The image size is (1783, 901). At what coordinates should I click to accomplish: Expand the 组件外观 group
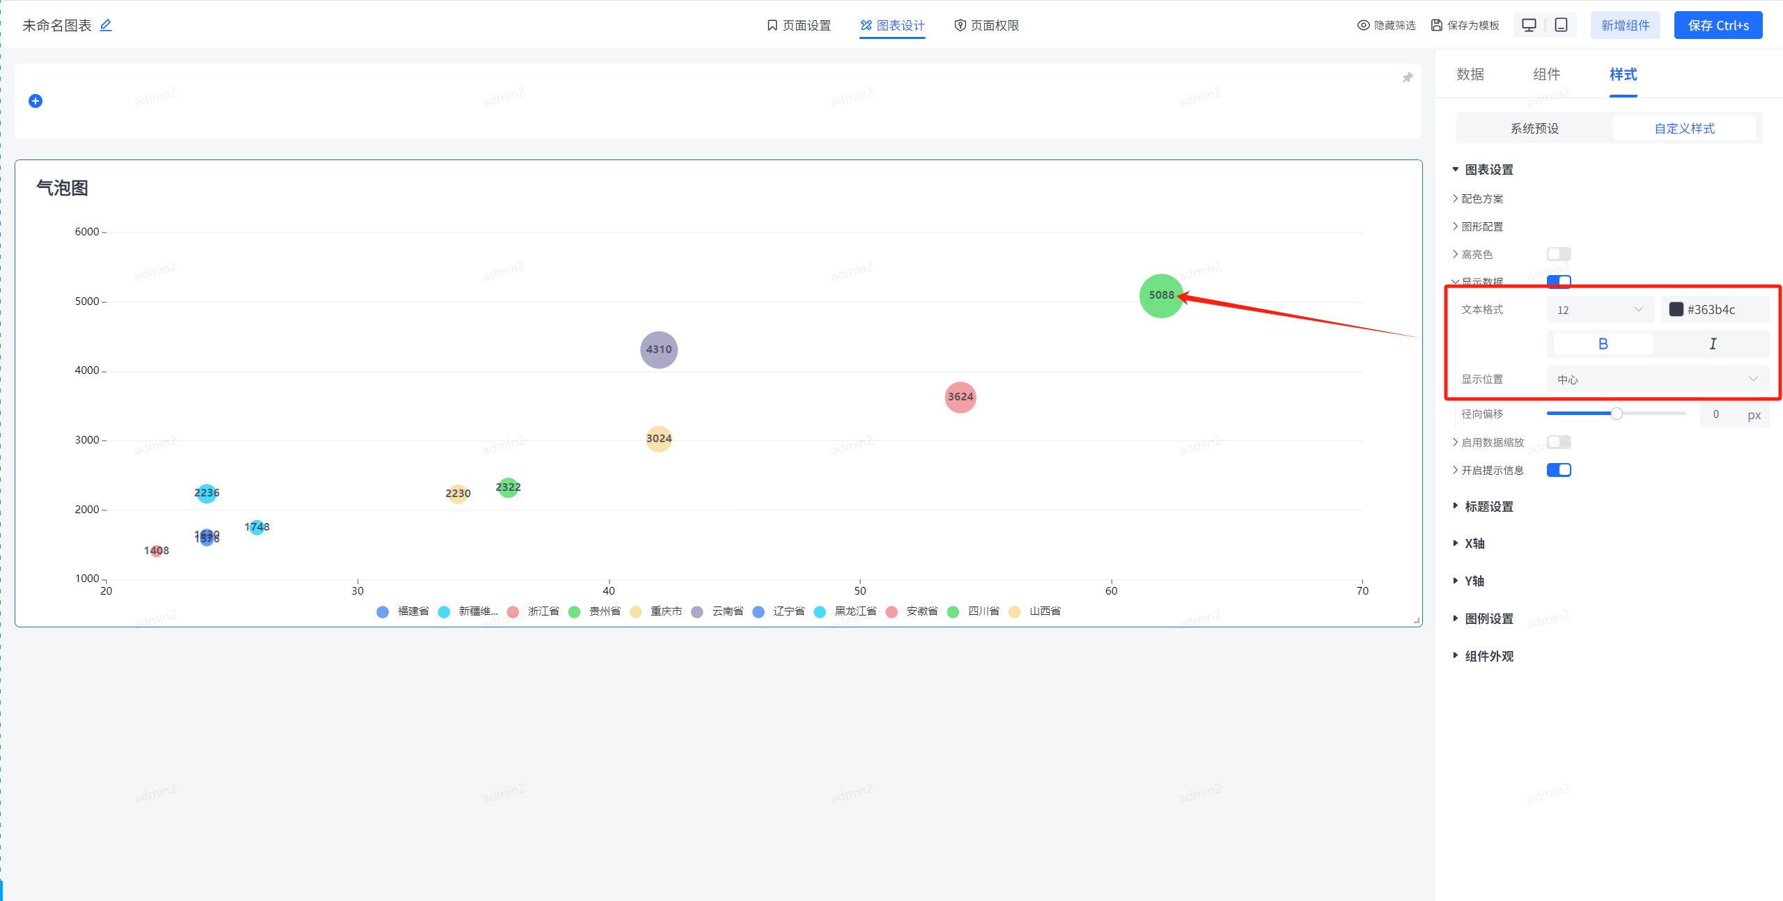point(1482,657)
